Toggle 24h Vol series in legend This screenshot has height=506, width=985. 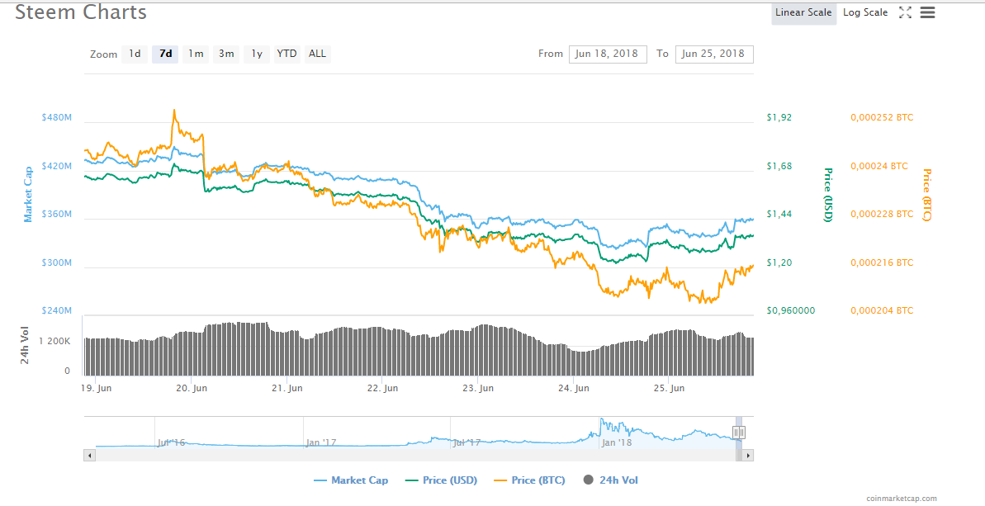pyautogui.click(x=612, y=480)
